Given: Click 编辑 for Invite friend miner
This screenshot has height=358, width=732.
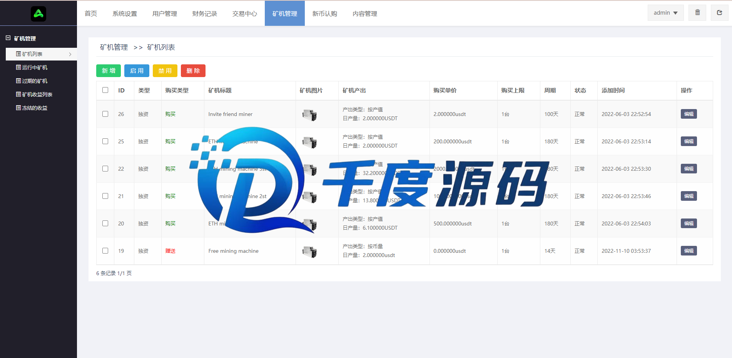Looking at the screenshot, I should click(689, 114).
